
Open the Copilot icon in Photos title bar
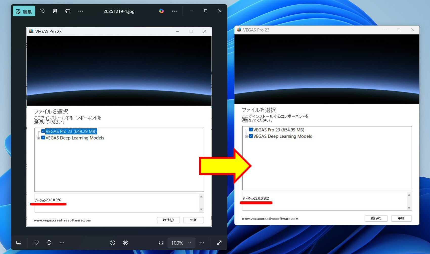[x=161, y=11]
